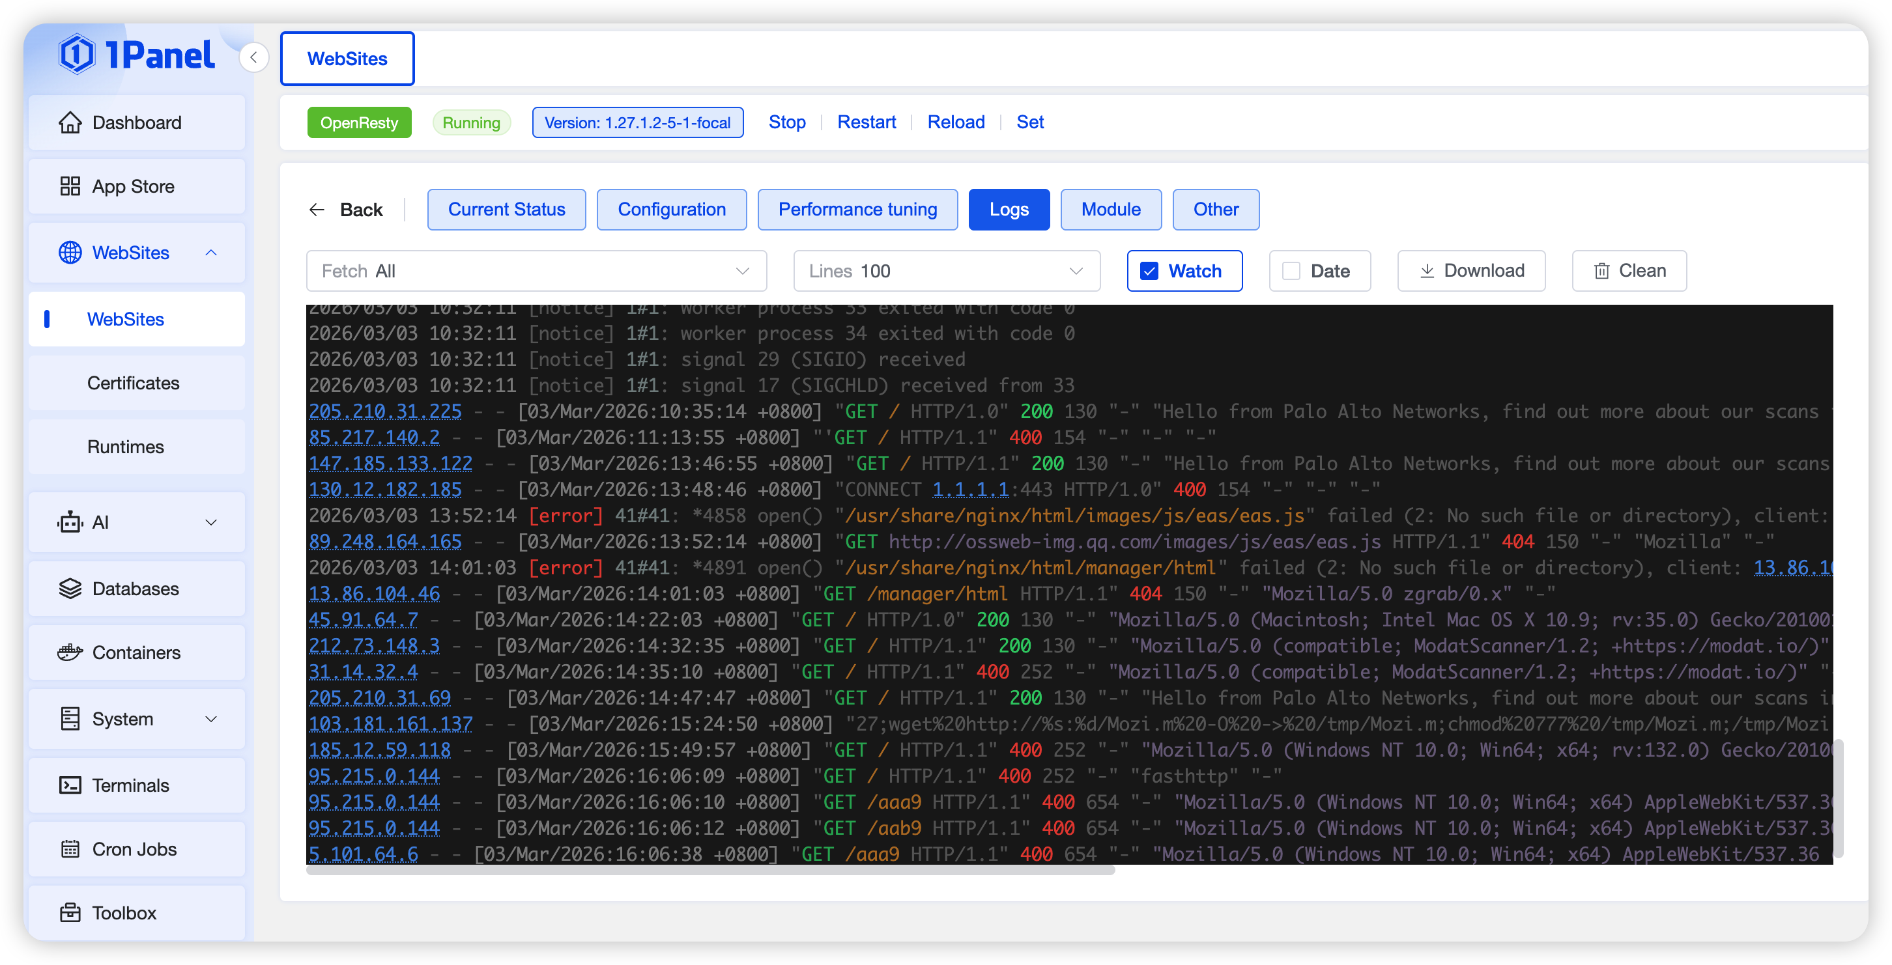1892x965 pixels.
Task: Open the Fetch All dropdown
Action: (536, 271)
